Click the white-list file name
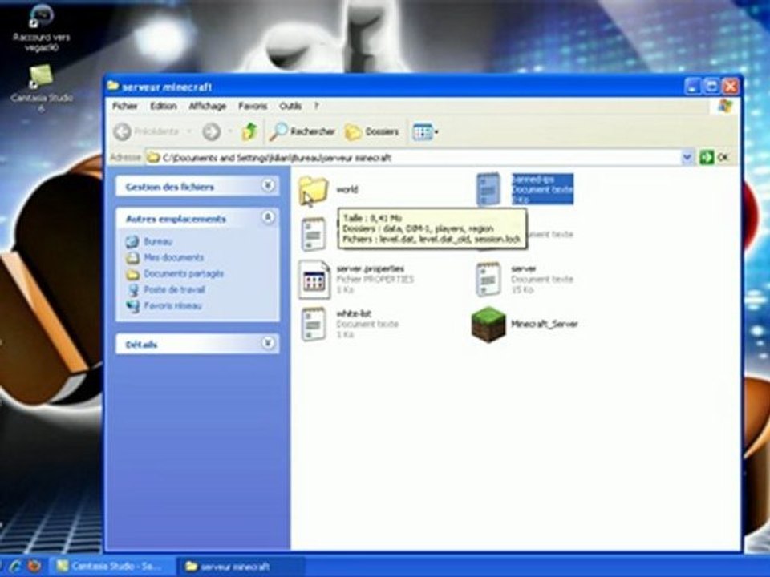This screenshot has height=577, width=770. pyautogui.click(x=354, y=313)
